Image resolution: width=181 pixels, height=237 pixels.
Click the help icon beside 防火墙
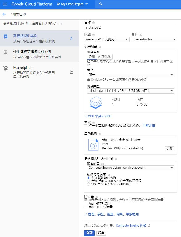tap(97, 197)
